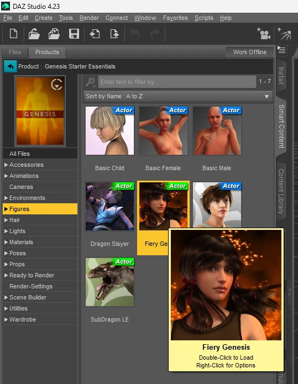Select the Dragon Slayer actor thumbnail
The image size is (298, 384).
click(110, 206)
